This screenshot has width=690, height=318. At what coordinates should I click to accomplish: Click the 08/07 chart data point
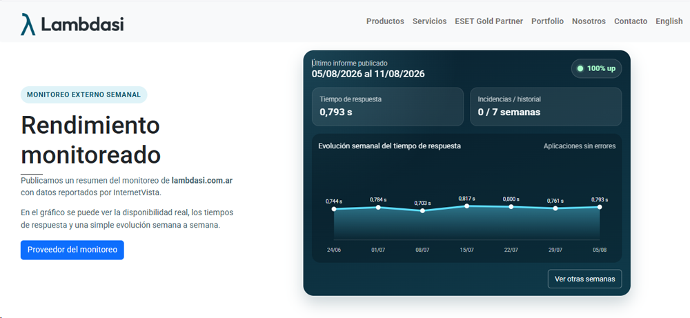point(422,210)
